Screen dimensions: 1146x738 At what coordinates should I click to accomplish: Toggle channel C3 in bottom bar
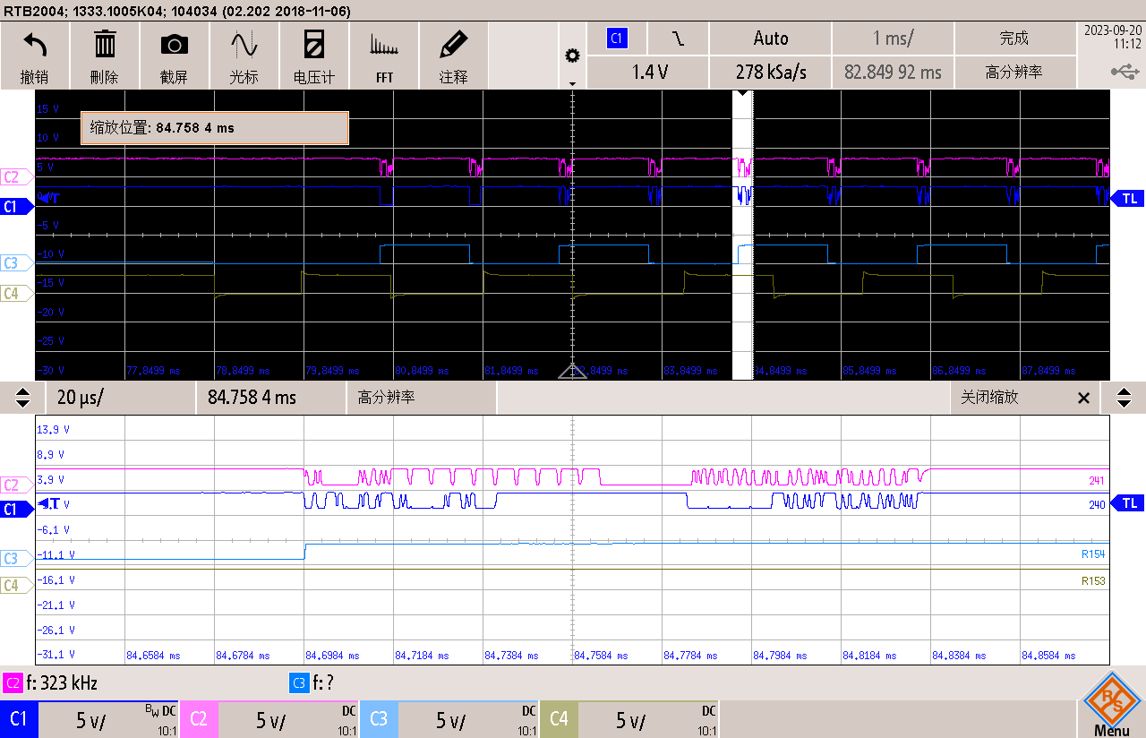(449, 719)
